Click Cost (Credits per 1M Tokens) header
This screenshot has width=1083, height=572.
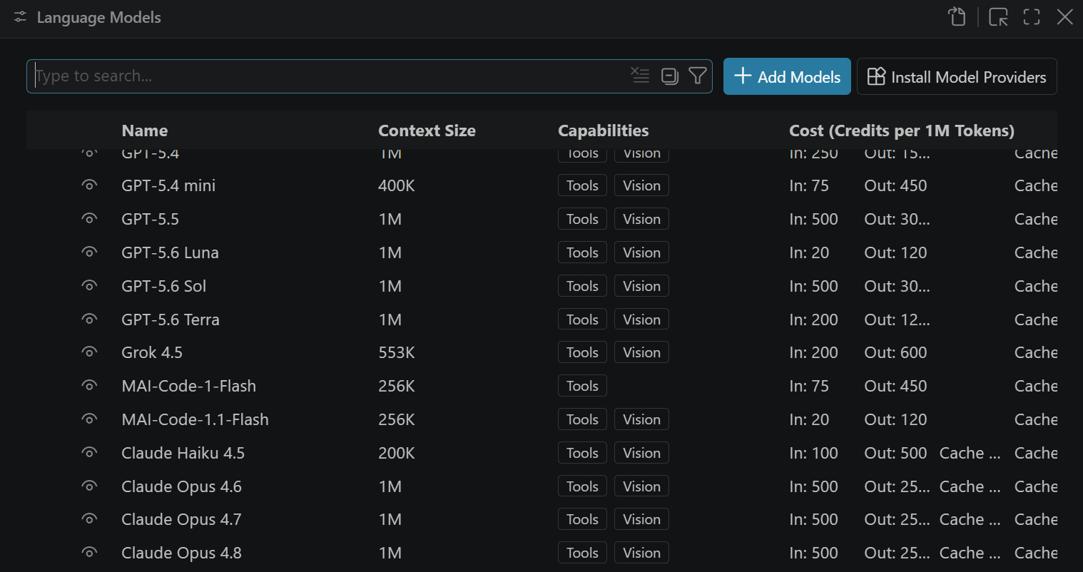tap(902, 131)
